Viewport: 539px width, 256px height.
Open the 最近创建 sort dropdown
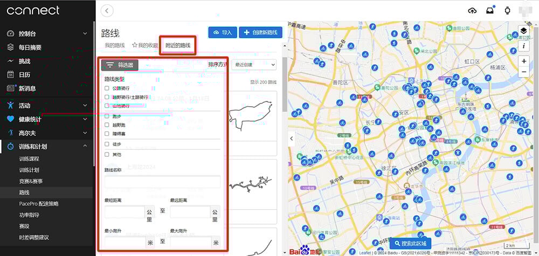pos(254,65)
